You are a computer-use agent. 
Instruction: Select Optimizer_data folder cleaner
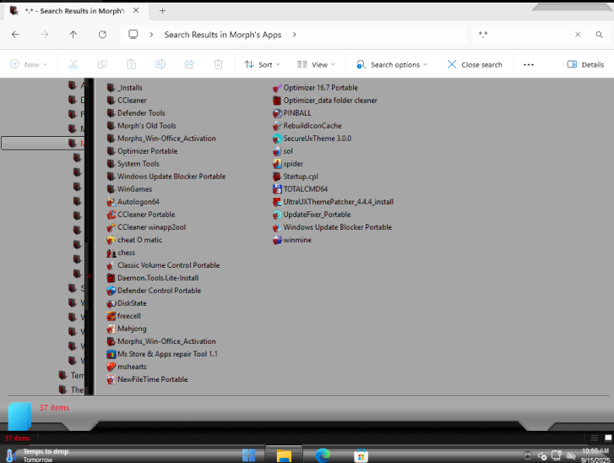[325, 101]
